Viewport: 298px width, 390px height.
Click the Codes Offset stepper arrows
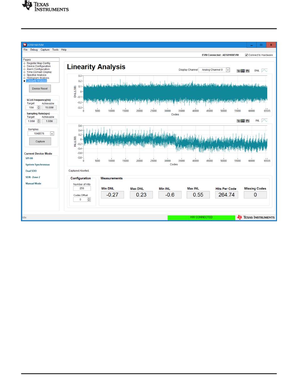(89, 199)
